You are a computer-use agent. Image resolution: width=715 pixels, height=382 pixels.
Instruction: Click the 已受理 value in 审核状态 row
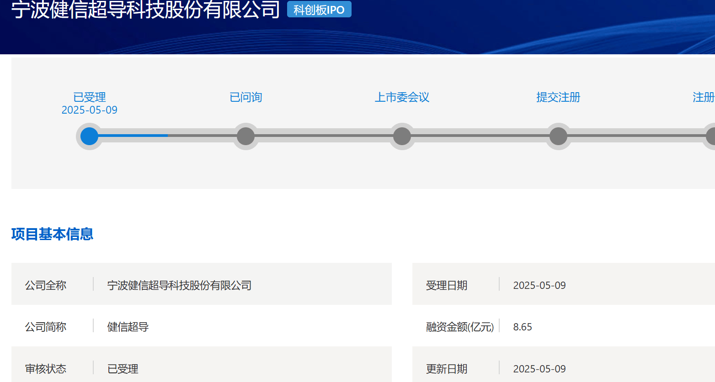point(123,369)
